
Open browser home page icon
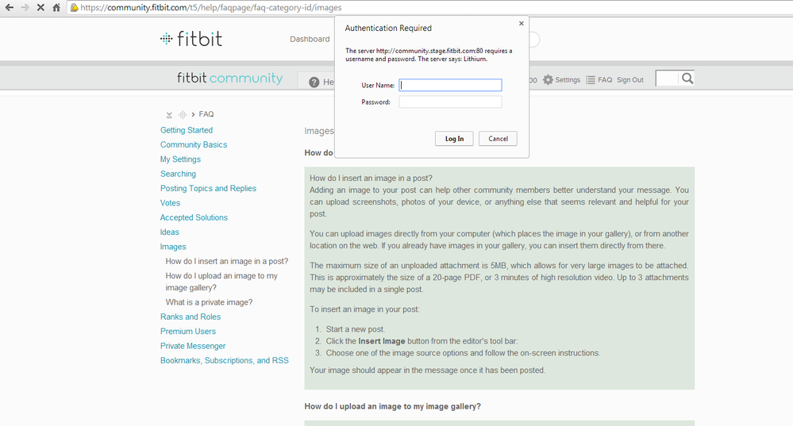click(56, 8)
